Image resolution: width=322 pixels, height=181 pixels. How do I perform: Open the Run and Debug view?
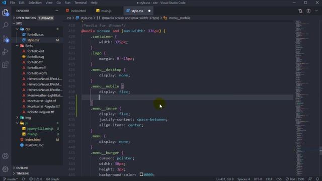tap(6, 51)
